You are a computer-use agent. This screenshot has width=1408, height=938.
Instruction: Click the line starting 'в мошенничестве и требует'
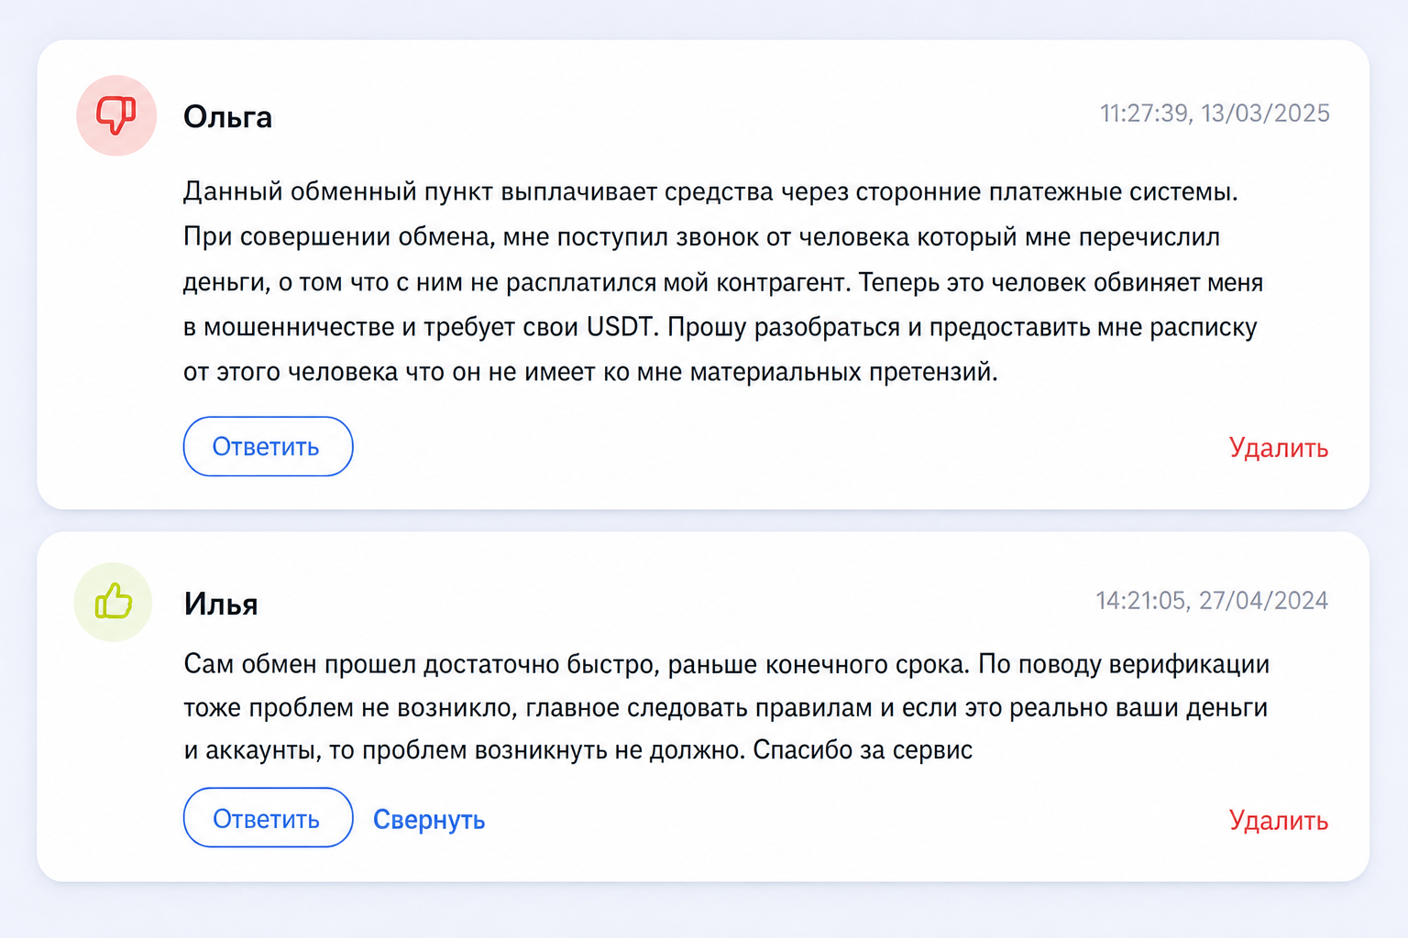720,327
